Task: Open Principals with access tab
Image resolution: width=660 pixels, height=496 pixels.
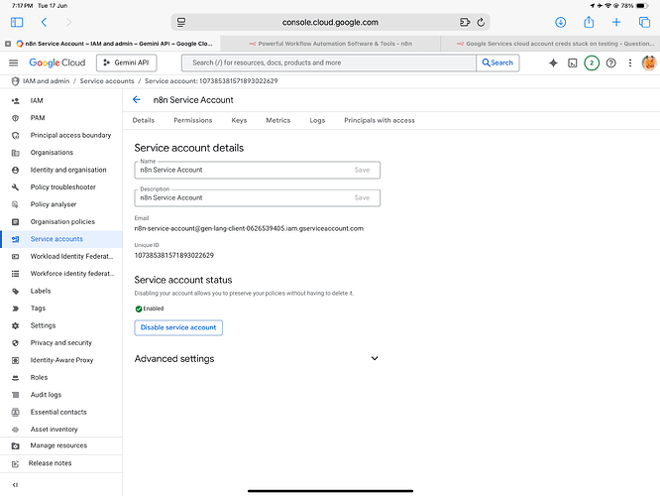Action: pos(380,120)
